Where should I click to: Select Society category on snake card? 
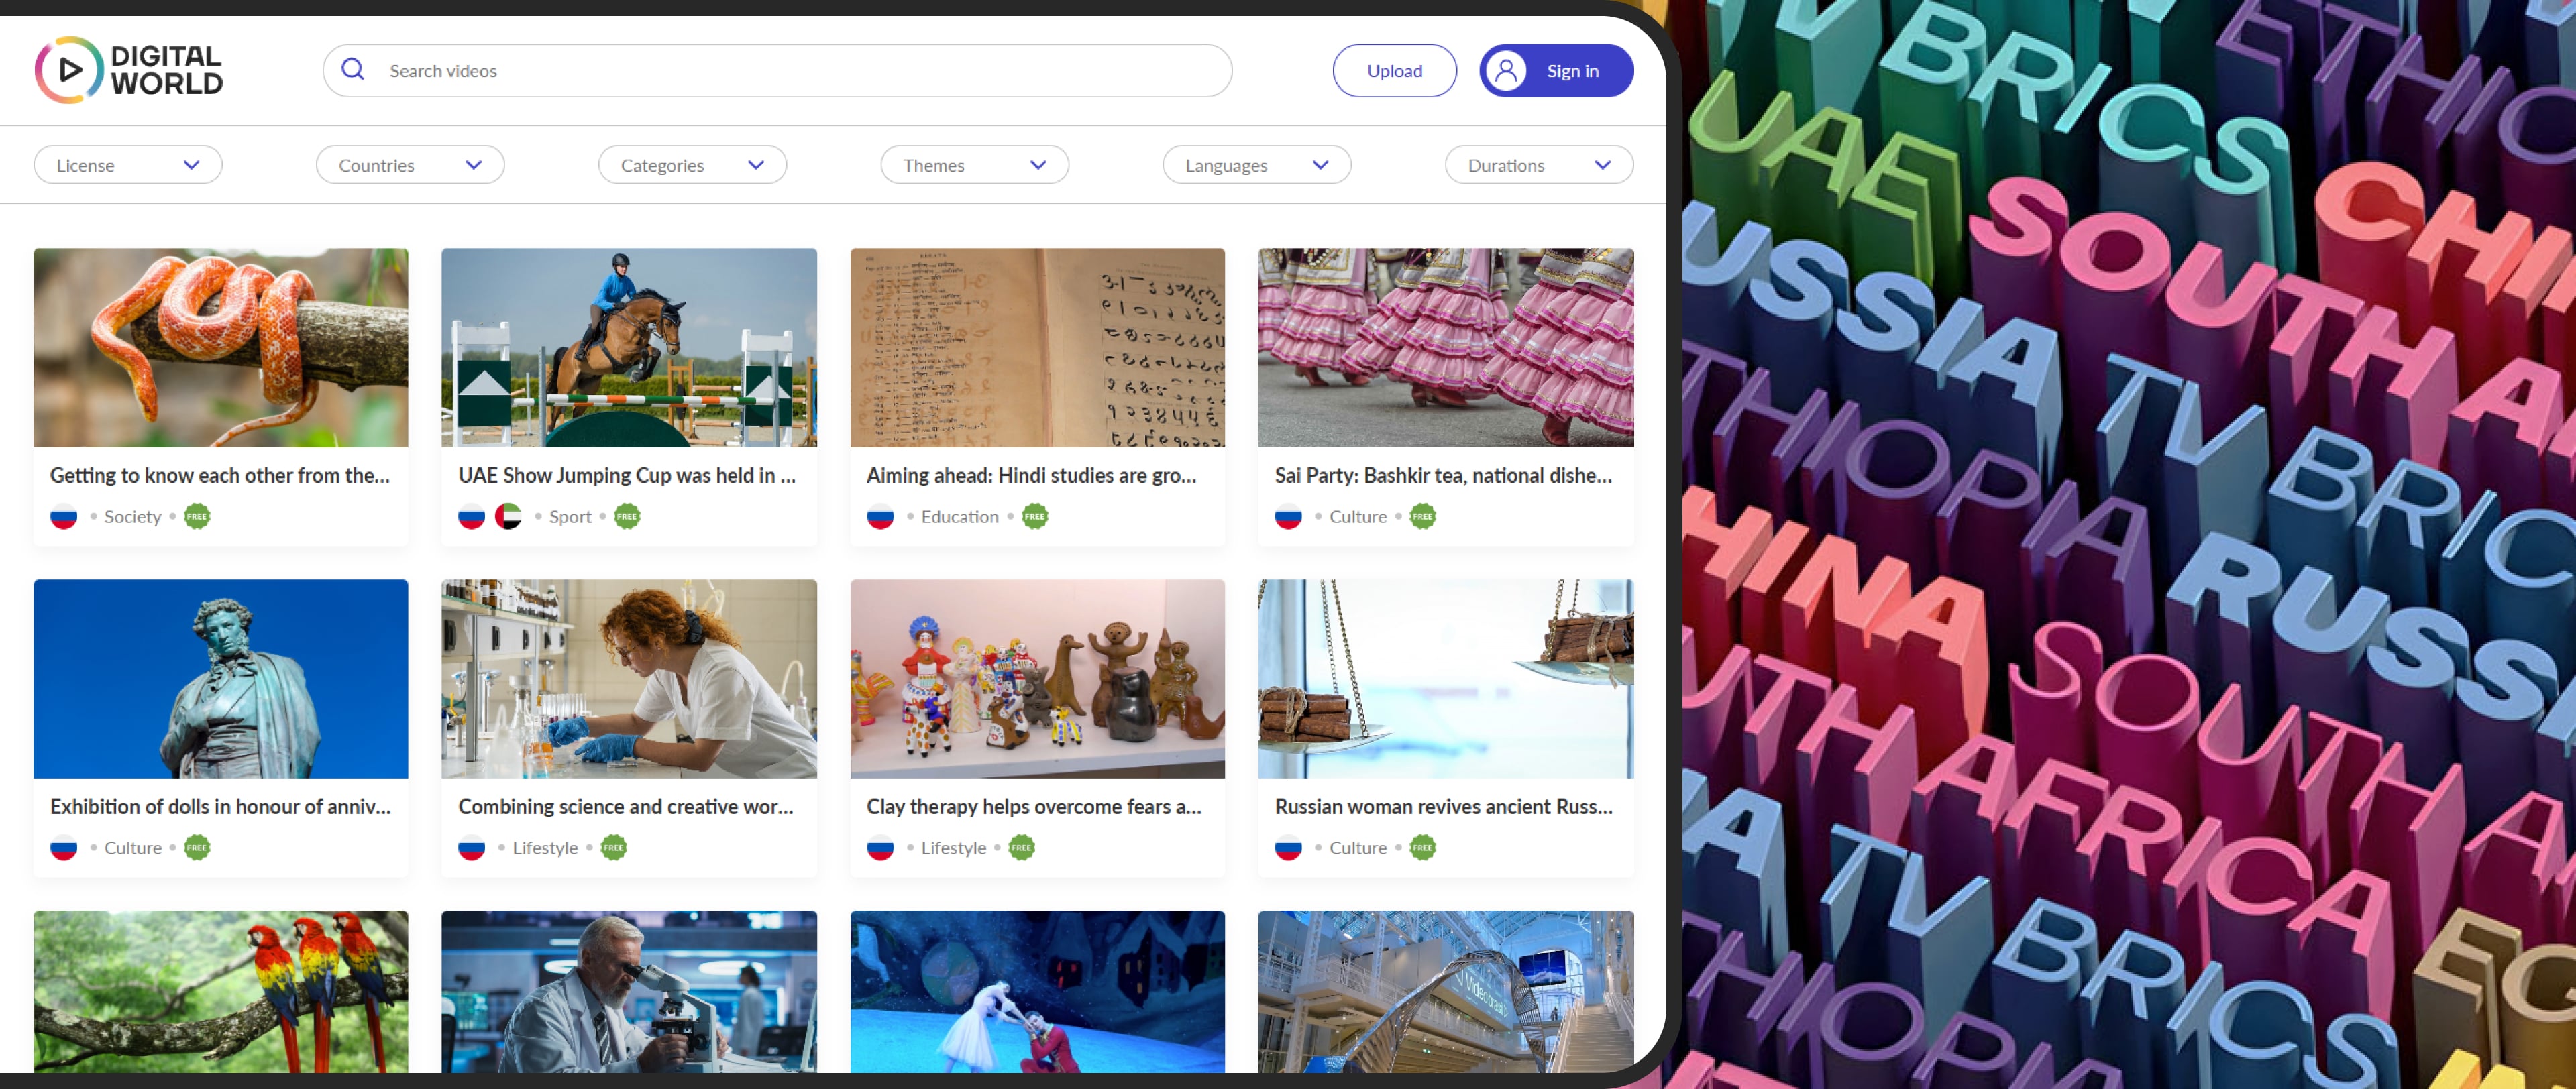(133, 517)
